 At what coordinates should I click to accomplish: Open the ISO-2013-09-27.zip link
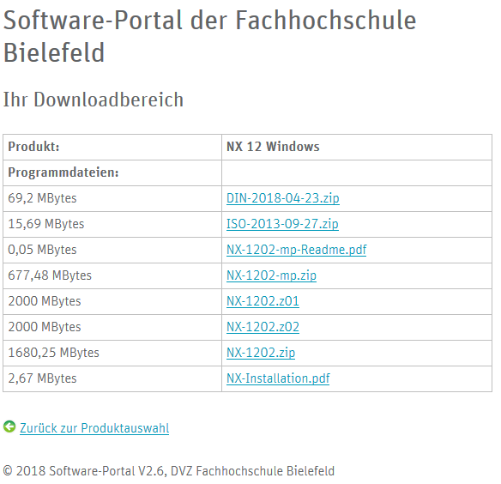[282, 224]
